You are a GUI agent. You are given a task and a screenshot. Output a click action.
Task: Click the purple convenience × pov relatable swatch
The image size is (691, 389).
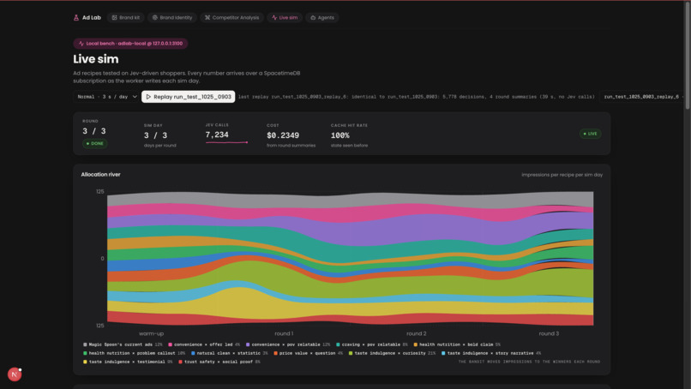tap(248, 344)
